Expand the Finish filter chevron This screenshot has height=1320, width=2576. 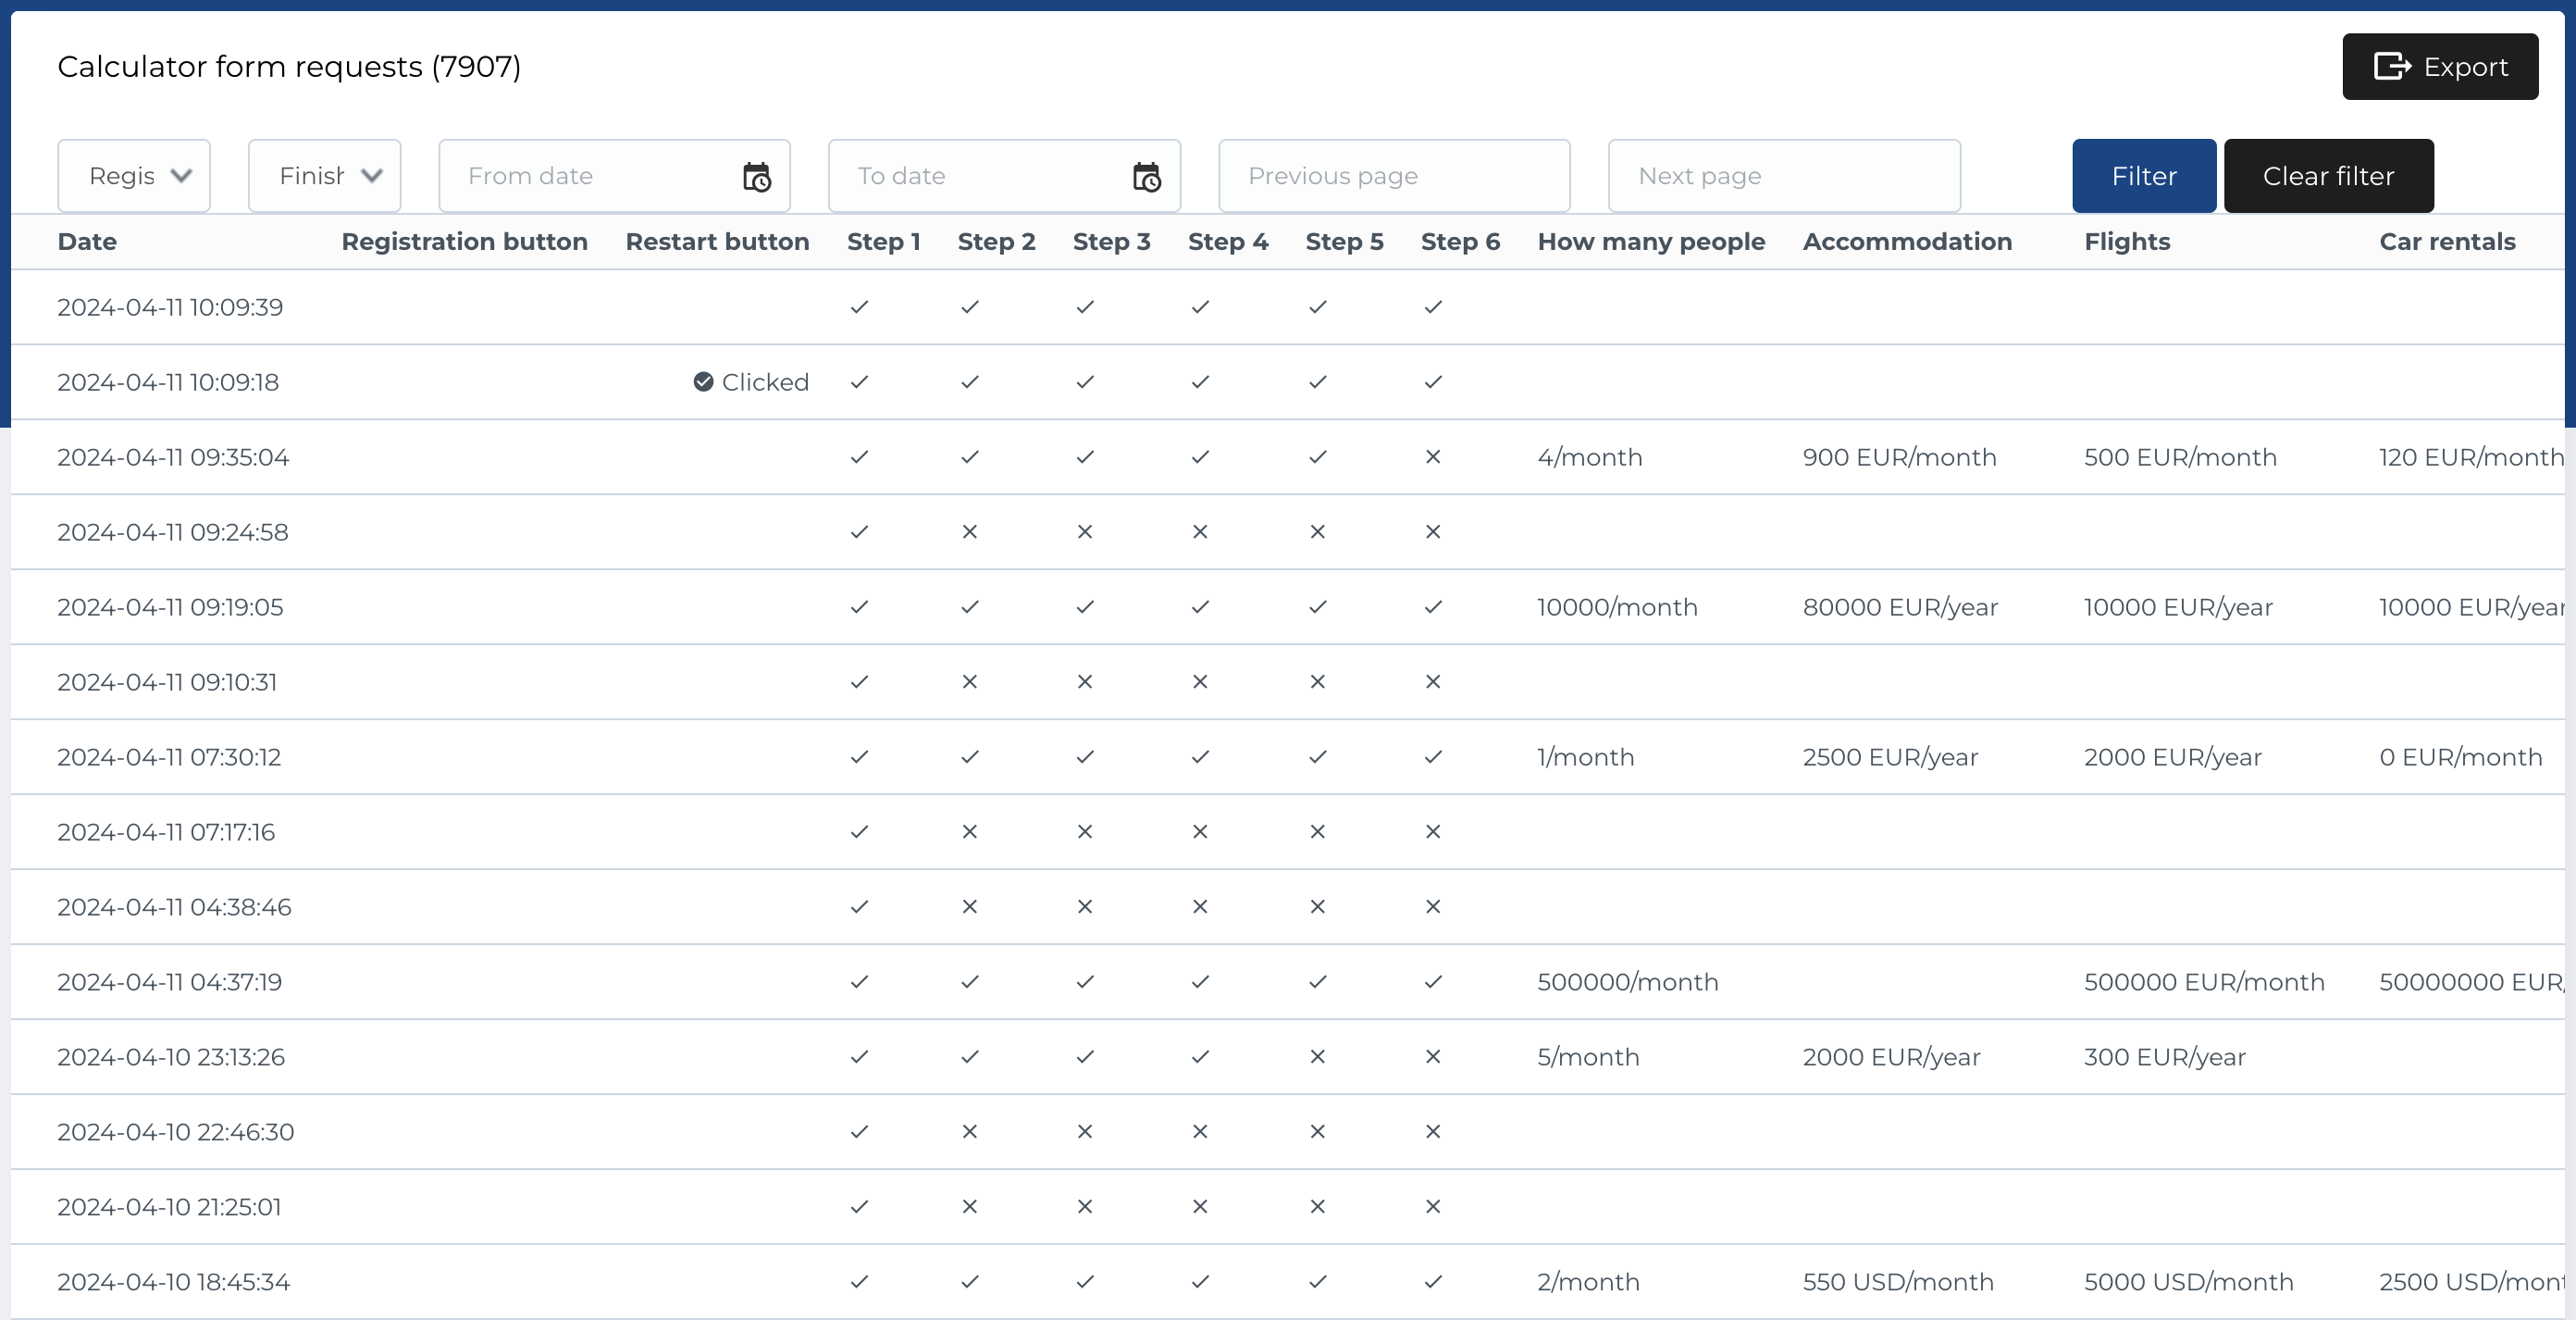[372, 175]
